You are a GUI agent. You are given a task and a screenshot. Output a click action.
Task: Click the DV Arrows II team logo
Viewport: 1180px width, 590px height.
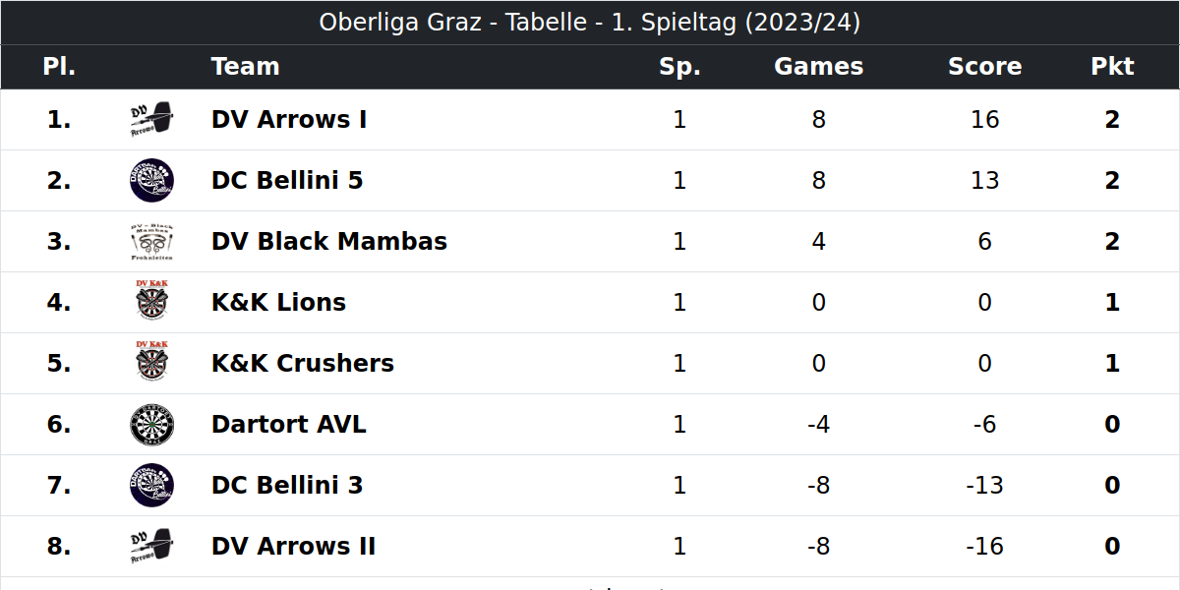(x=152, y=547)
